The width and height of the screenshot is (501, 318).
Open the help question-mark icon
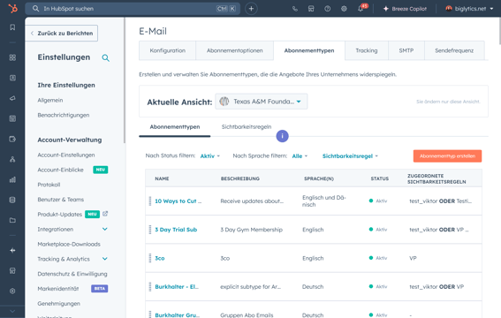pyautogui.click(x=328, y=9)
